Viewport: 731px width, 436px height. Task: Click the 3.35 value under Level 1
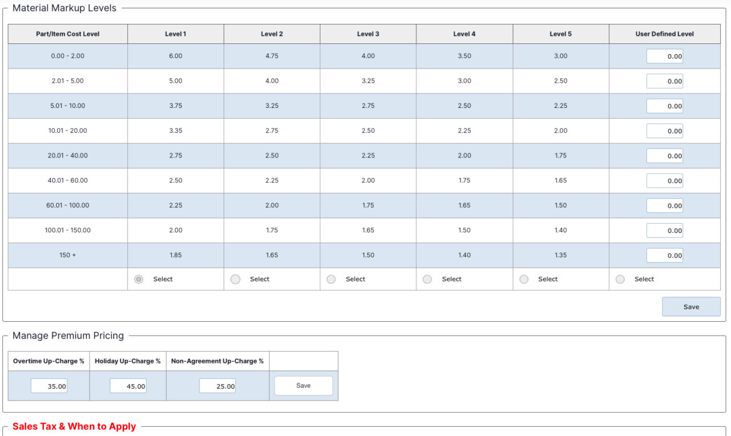point(176,131)
